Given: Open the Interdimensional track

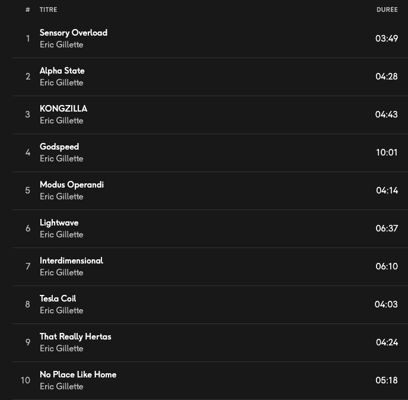Looking at the screenshot, I should point(71,261).
